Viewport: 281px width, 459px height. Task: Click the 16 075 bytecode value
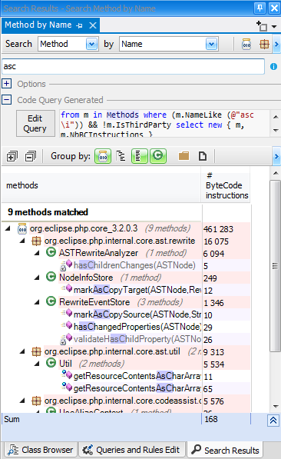pyautogui.click(x=216, y=241)
